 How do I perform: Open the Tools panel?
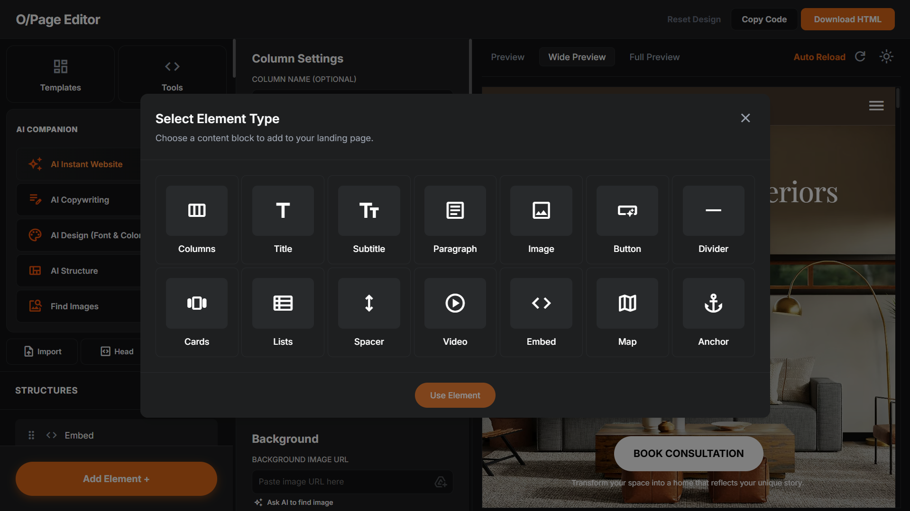(x=172, y=74)
